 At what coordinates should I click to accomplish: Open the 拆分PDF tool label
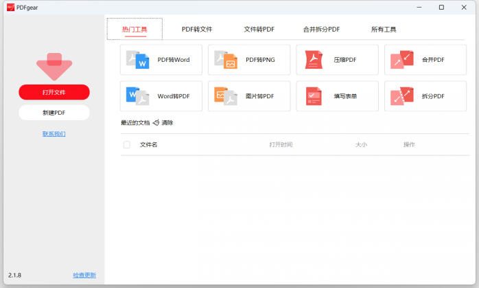pos(433,96)
